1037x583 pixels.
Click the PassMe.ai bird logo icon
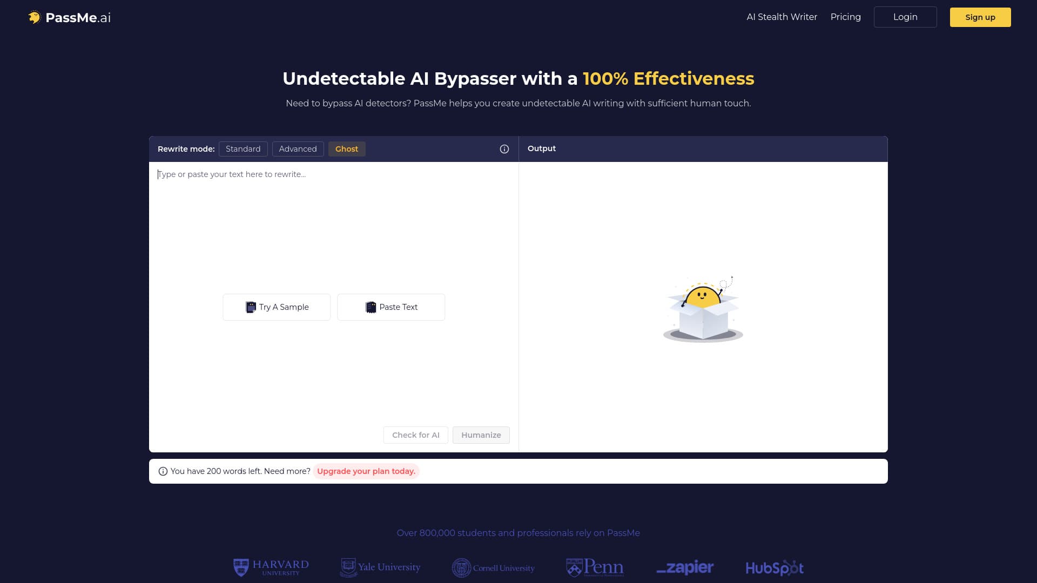(35, 17)
